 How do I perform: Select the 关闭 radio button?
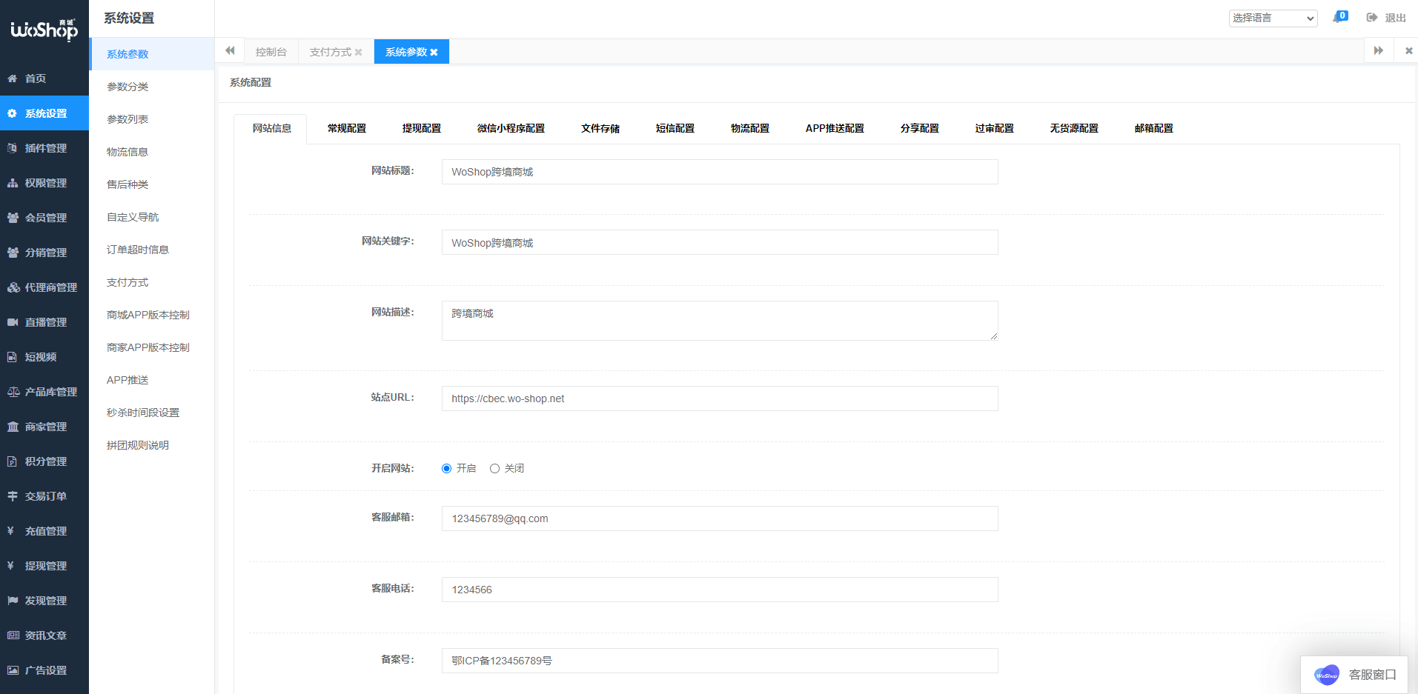point(494,468)
